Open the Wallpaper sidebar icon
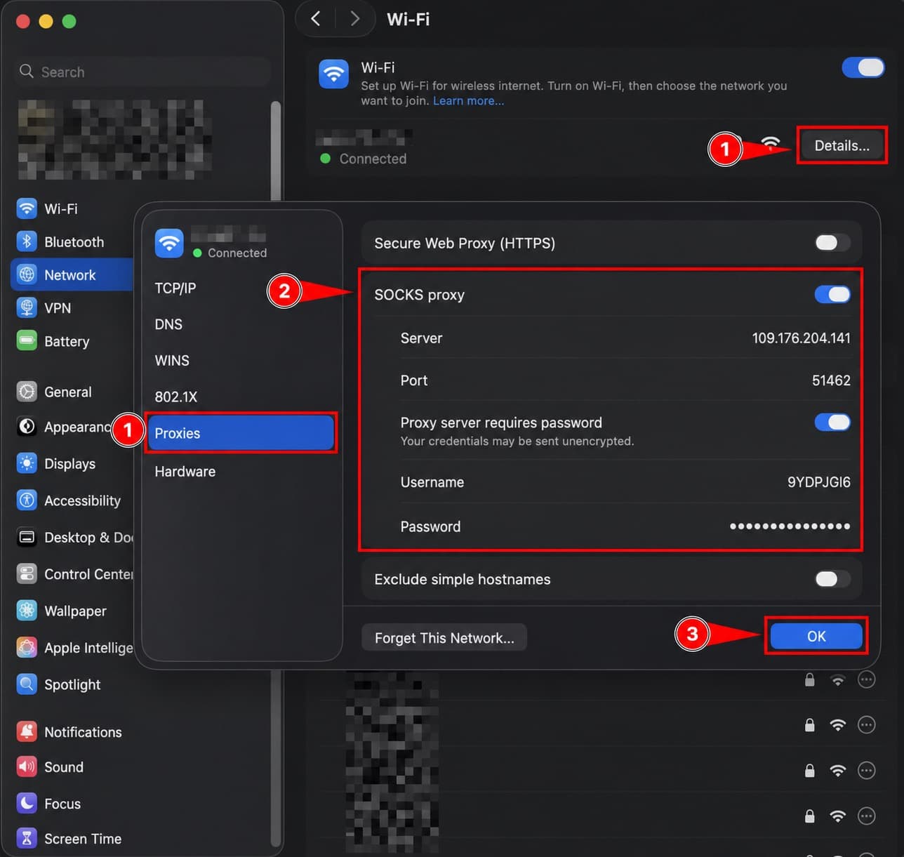The height and width of the screenshot is (857, 904). (x=27, y=611)
